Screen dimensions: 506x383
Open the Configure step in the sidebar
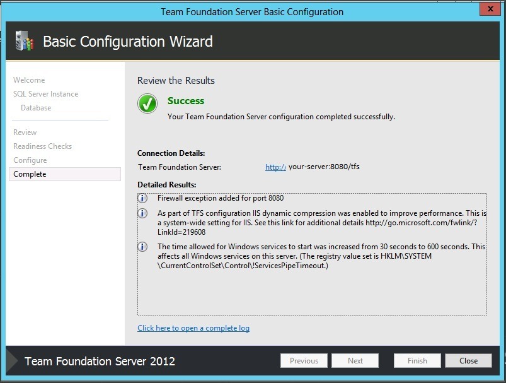click(x=30, y=160)
